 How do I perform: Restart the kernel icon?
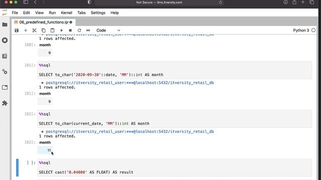79,30
